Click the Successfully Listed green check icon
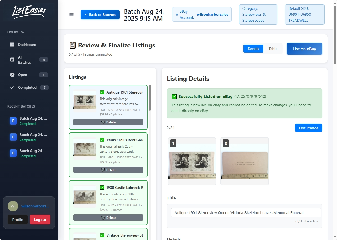 [174, 96]
